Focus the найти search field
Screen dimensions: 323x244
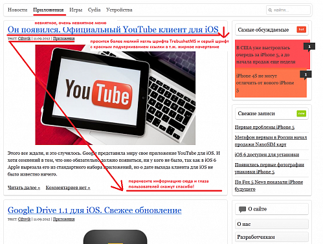(x=288, y=10)
